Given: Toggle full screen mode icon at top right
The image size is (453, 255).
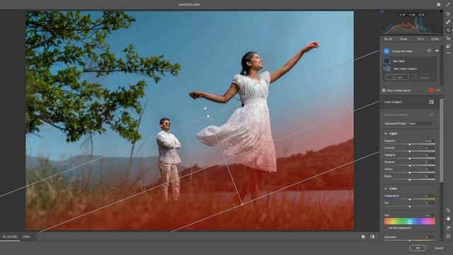Looking at the screenshot, I should click(448, 4).
